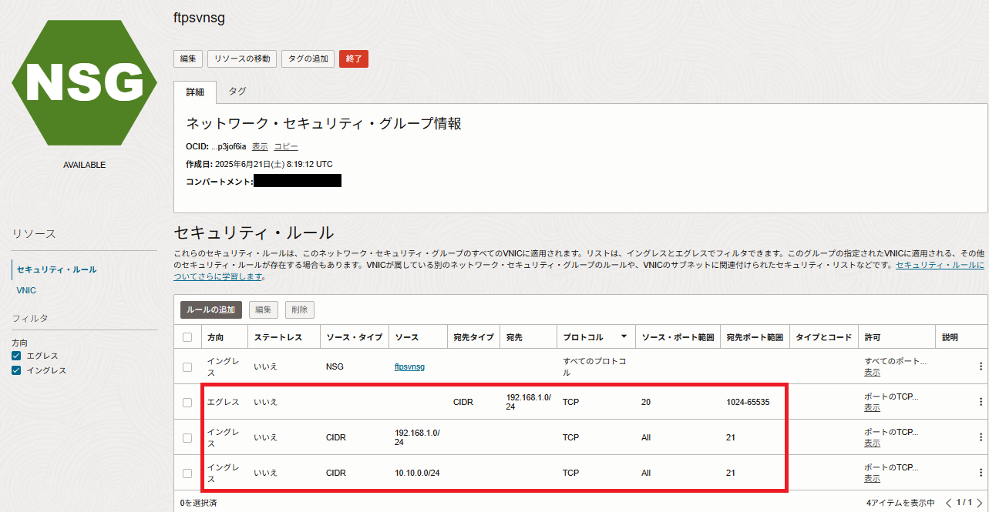Image resolution: width=989 pixels, height=512 pixels.
Task: Open actions menu for the NSG source rule
Action: [x=981, y=366]
